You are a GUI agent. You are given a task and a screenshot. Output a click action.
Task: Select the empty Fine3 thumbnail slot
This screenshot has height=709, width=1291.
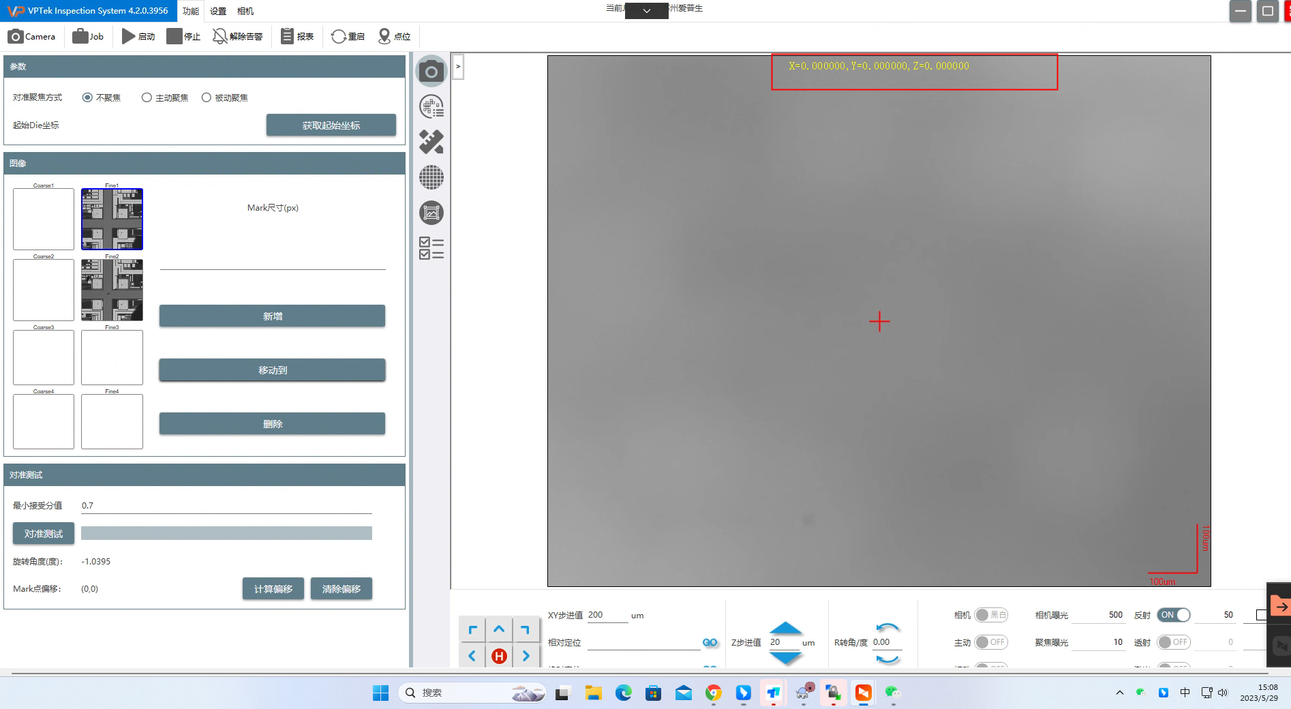[112, 357]
